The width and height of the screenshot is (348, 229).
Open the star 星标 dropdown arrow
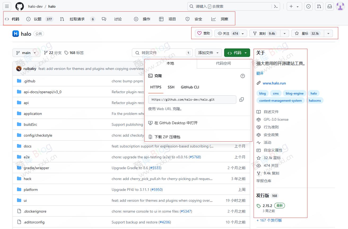[328, 33]
